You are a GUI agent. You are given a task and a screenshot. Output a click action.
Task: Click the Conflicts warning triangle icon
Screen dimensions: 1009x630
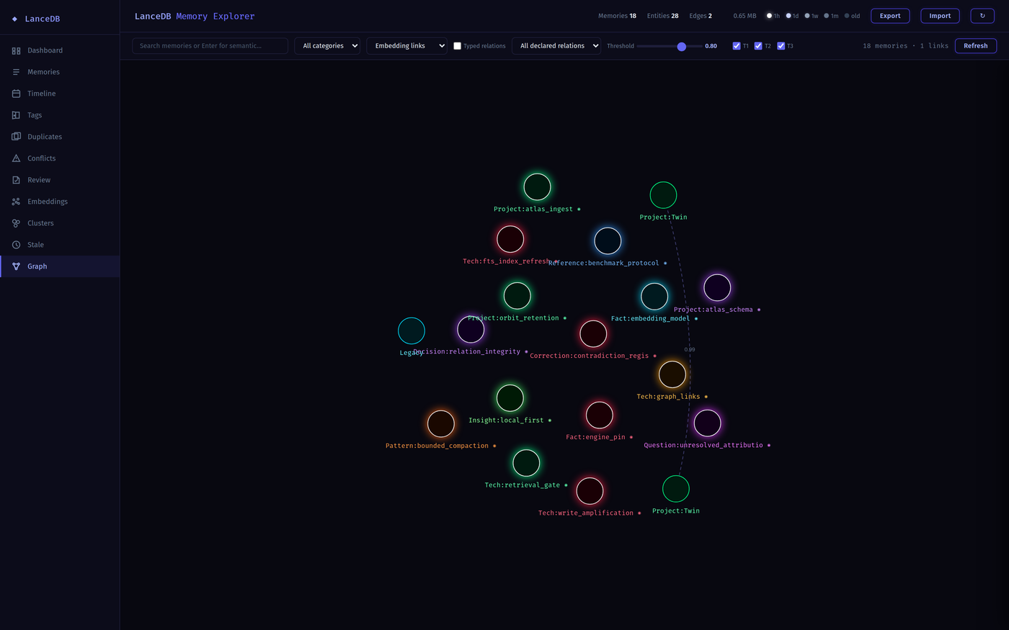point(16,158)
